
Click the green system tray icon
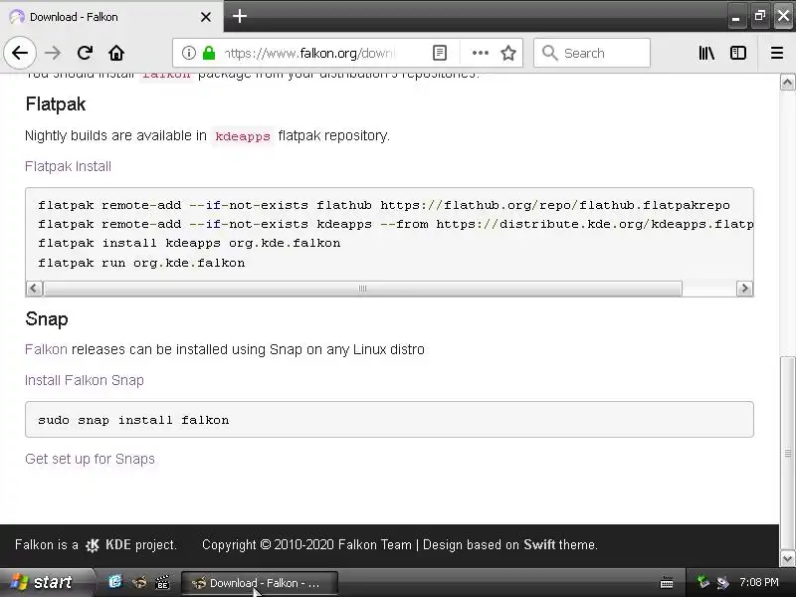(703, 582)
